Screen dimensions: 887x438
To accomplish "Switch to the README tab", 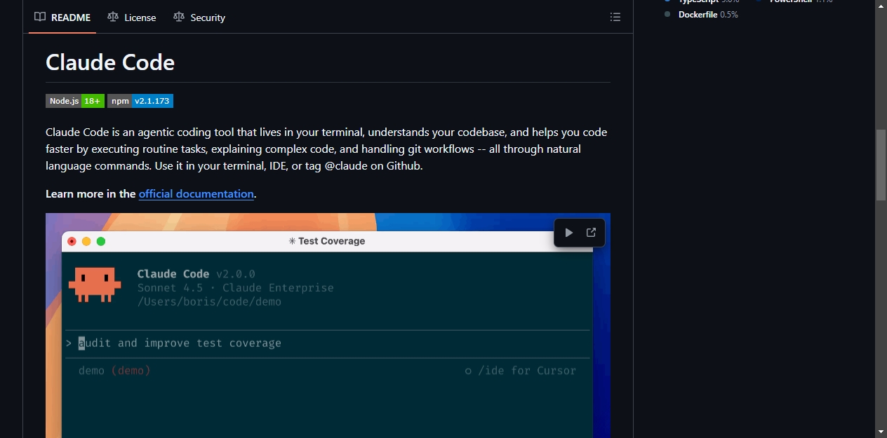I will point(62,18).
